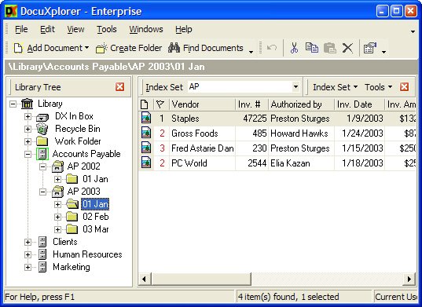
Task: Click the document type column header icon
Action: click(x=145, y=104)
